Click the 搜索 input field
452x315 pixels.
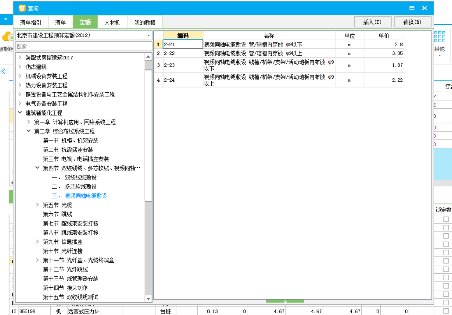click(84, 46)
